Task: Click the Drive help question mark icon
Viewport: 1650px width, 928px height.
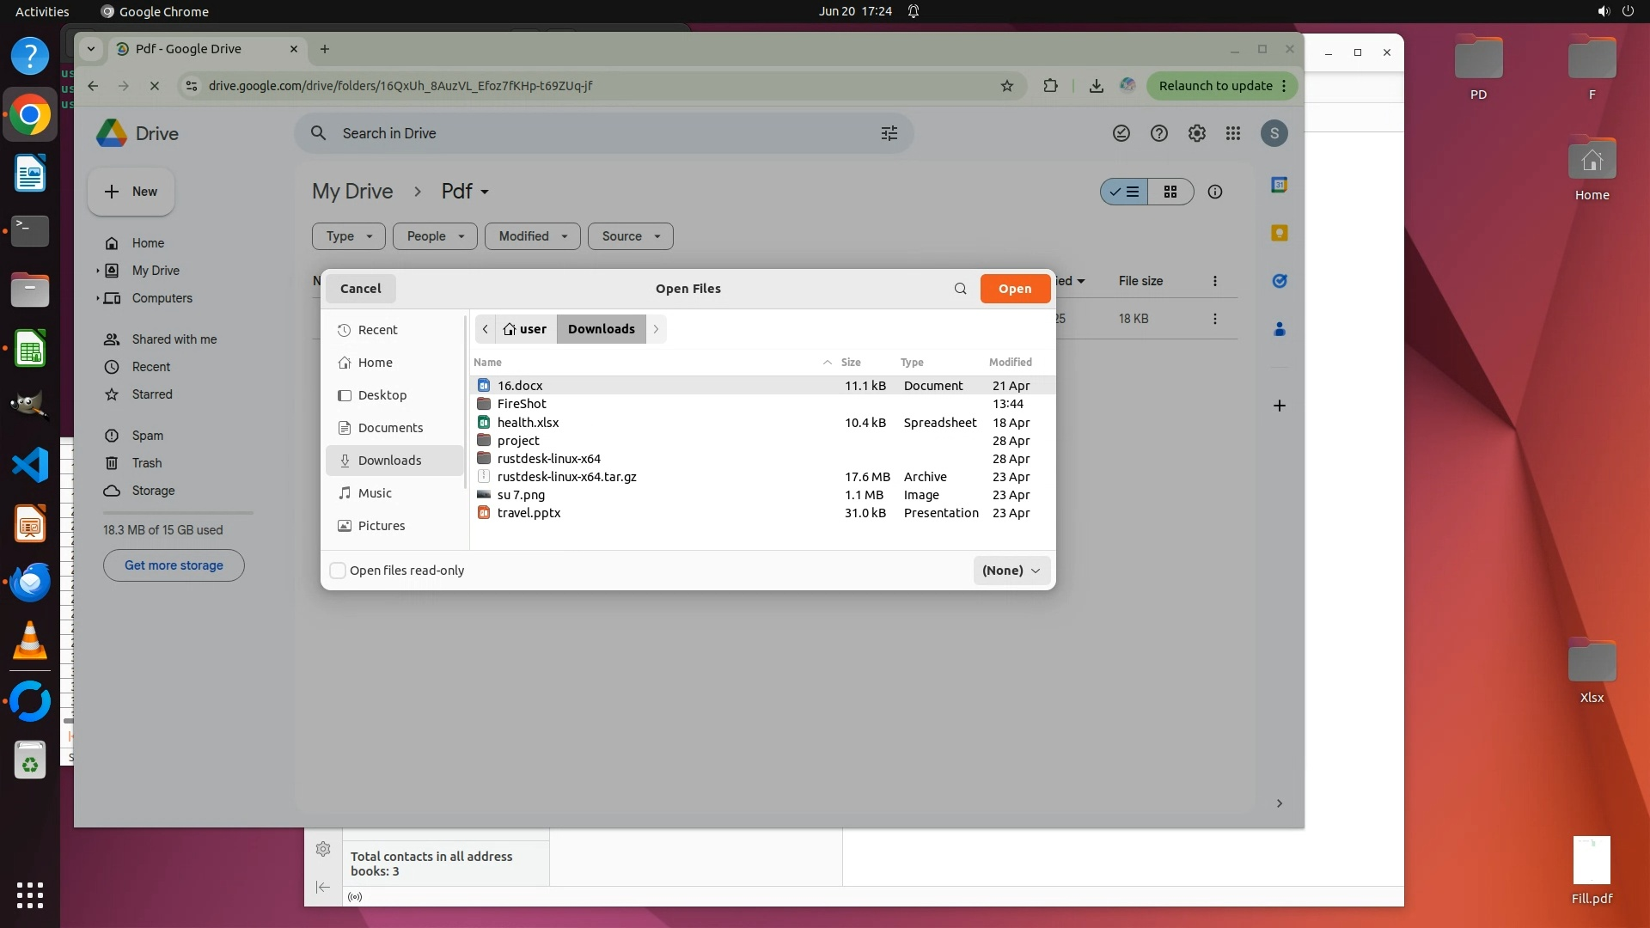Action: tap(1158, 133)
